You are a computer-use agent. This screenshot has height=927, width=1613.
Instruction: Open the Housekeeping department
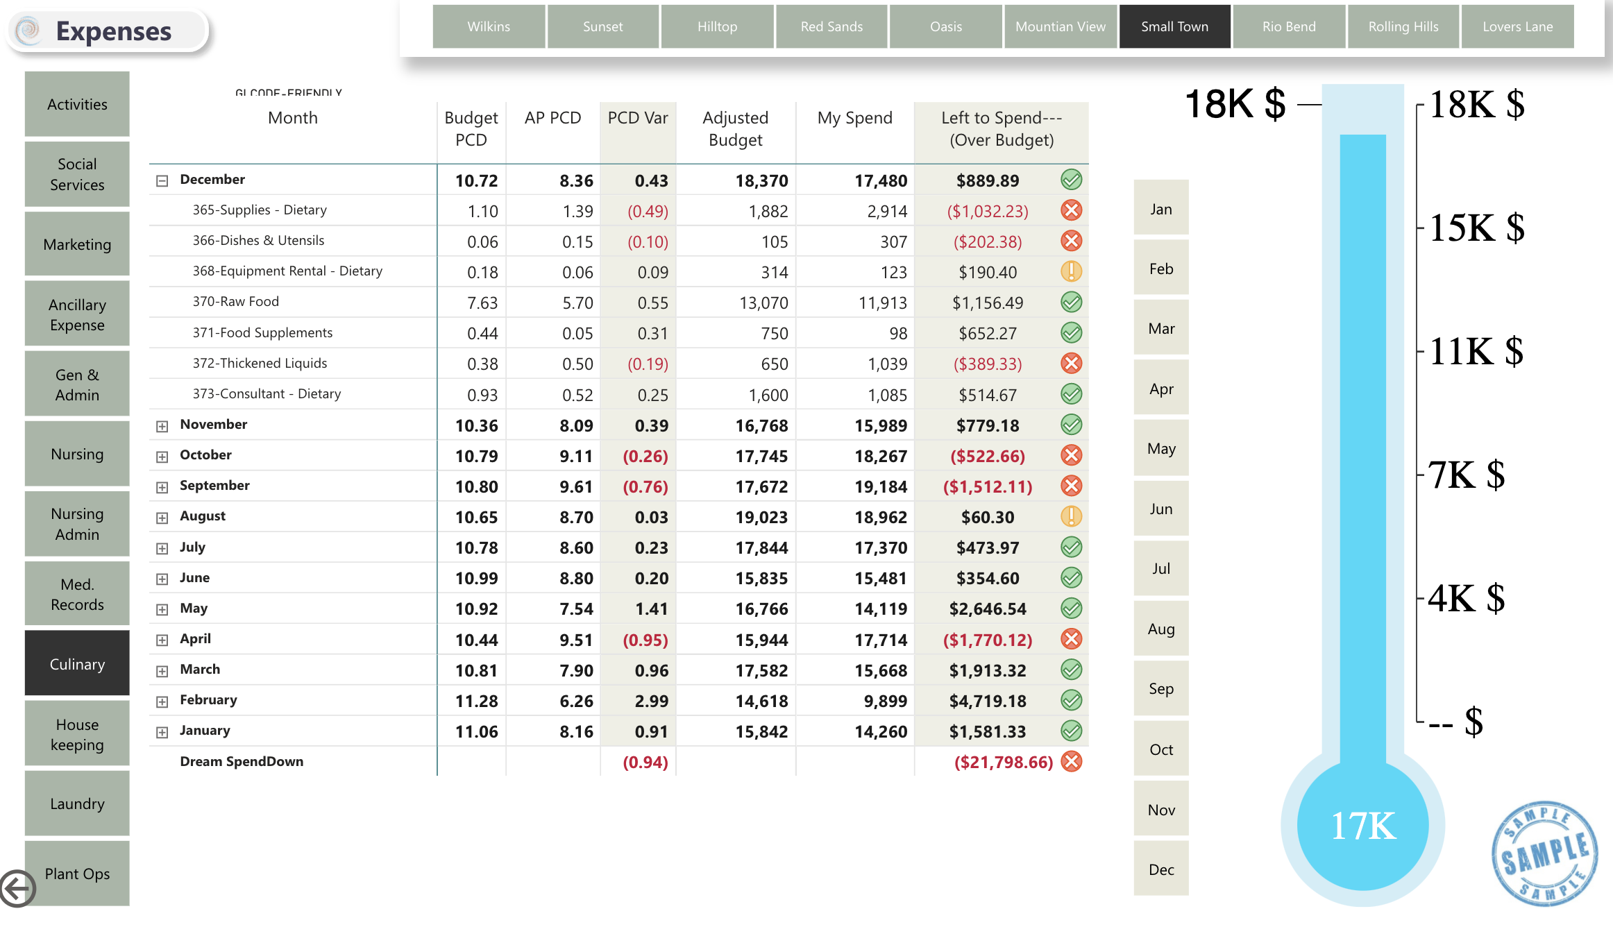pos(77,734)
